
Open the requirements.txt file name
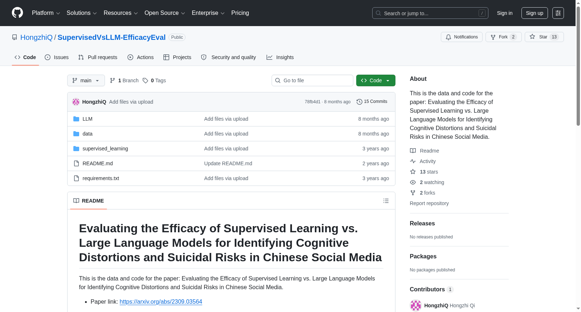pyautogui.click(x=101, y=178)
